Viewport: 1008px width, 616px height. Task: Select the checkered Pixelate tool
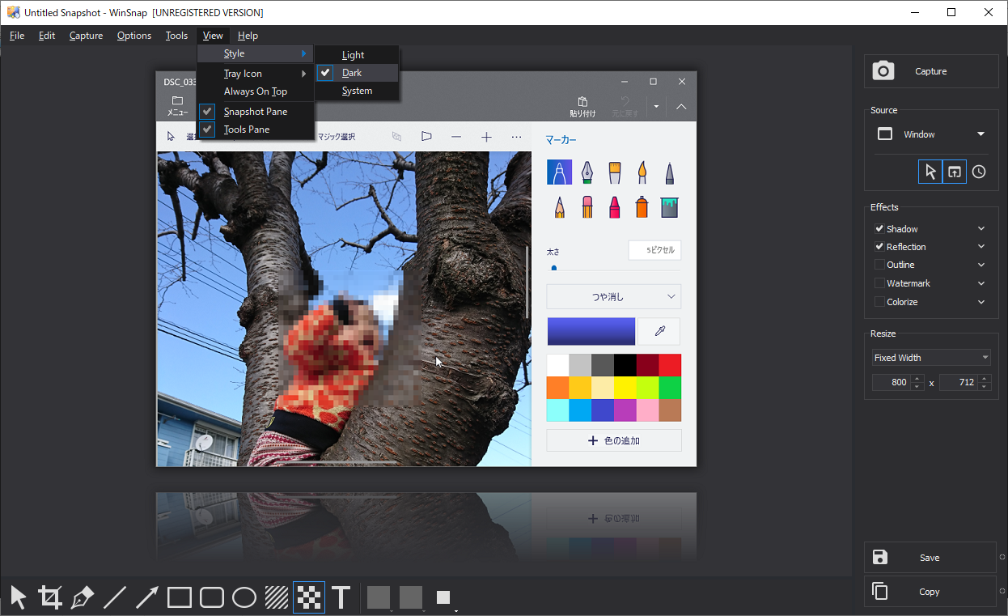[x=309, y=598]
